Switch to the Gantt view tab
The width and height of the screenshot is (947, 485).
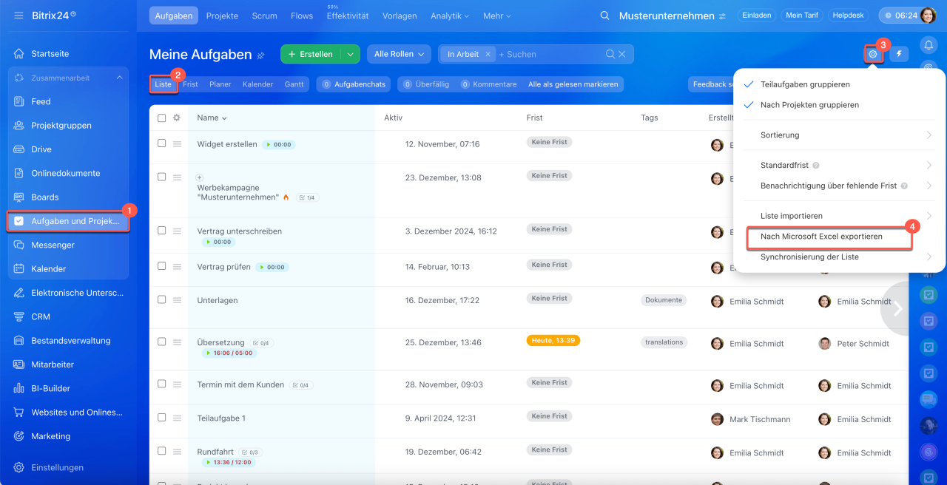pos(294,84)
